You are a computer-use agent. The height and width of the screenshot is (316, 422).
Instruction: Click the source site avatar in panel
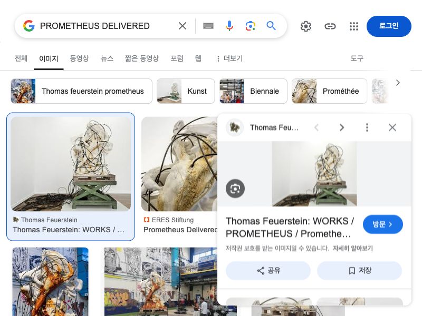click(x=235, y=127)
